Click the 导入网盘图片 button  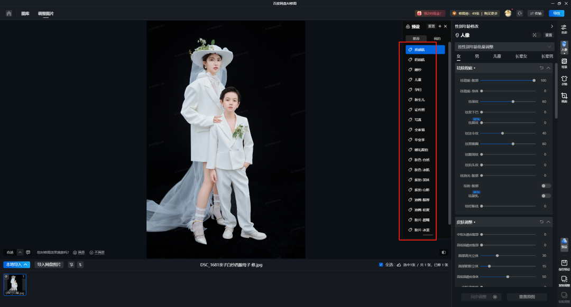(x=49, y=264)
